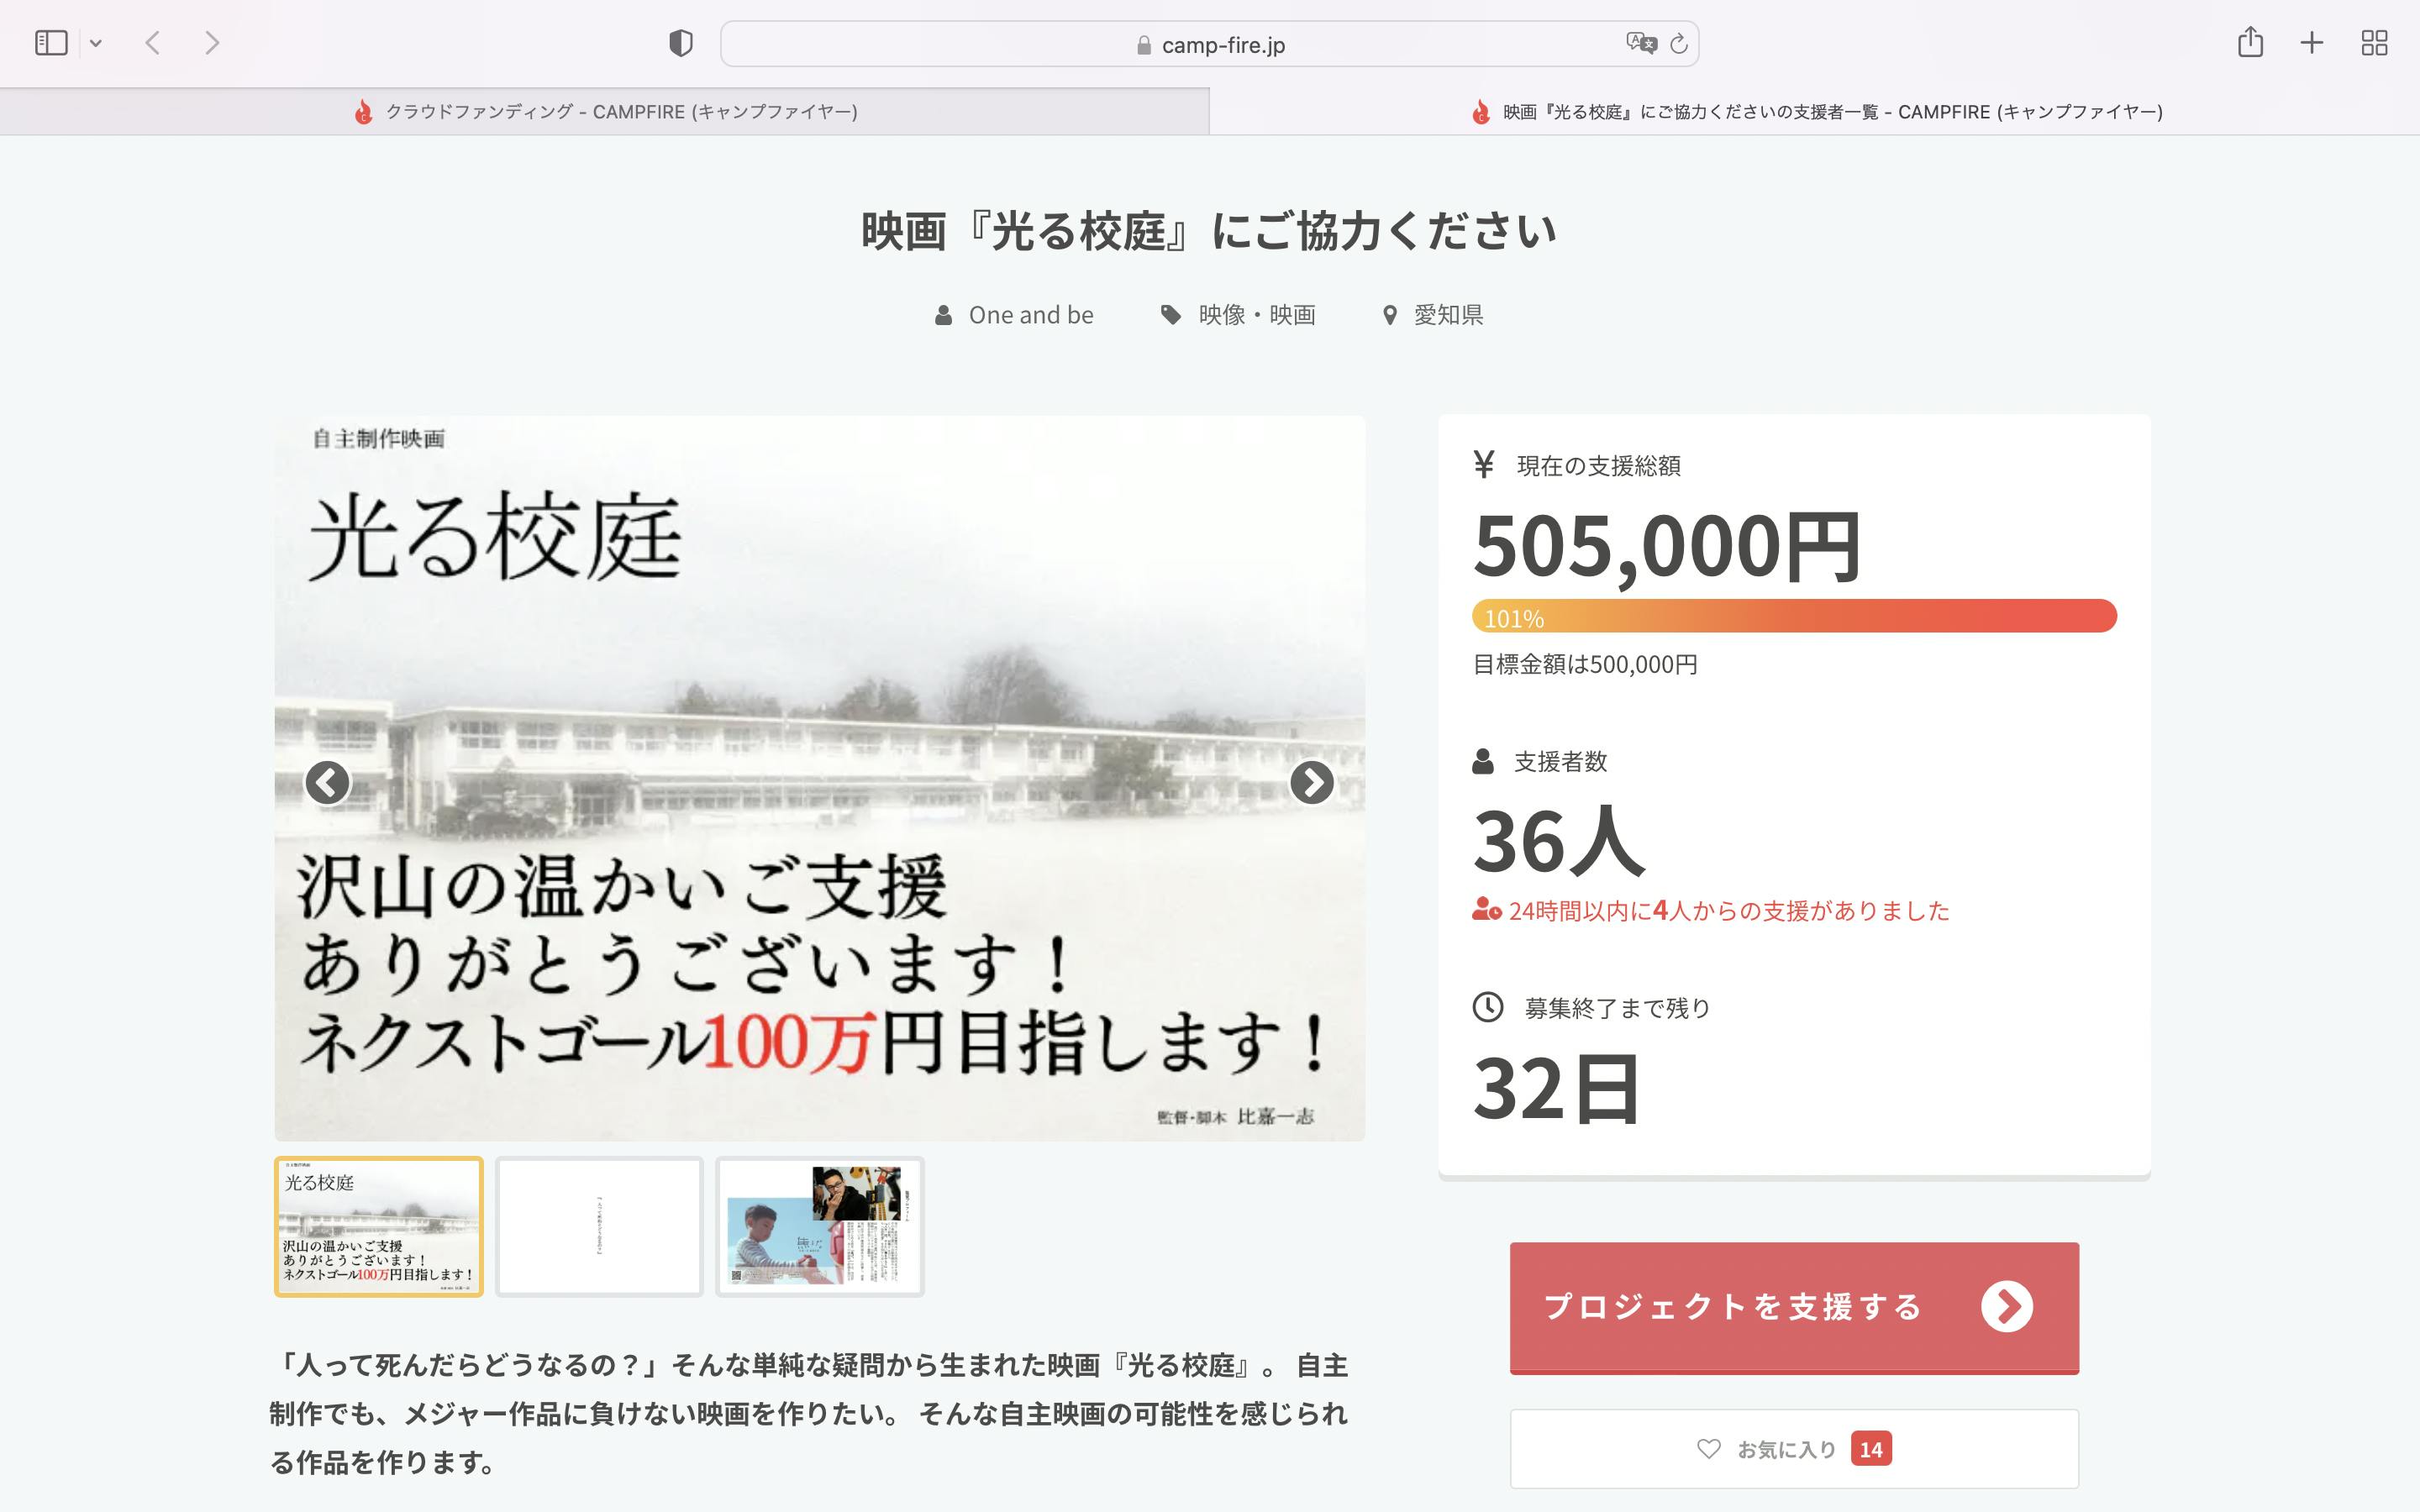This screenshot has width=2420, height=1512.
Task: Toggle the Safari sidebar icon
Action: point(51,43)
